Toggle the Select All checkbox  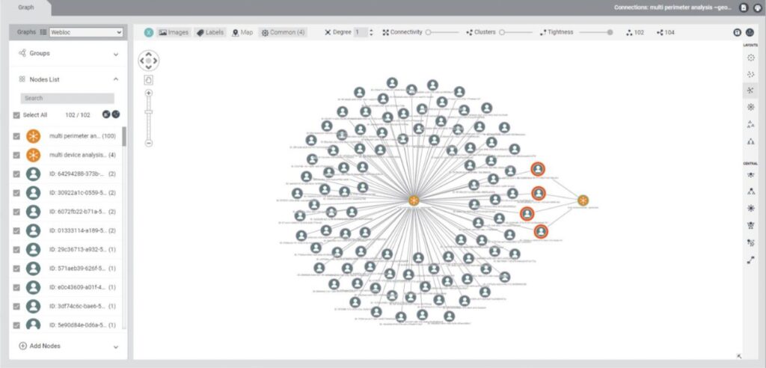coord(17,115)
